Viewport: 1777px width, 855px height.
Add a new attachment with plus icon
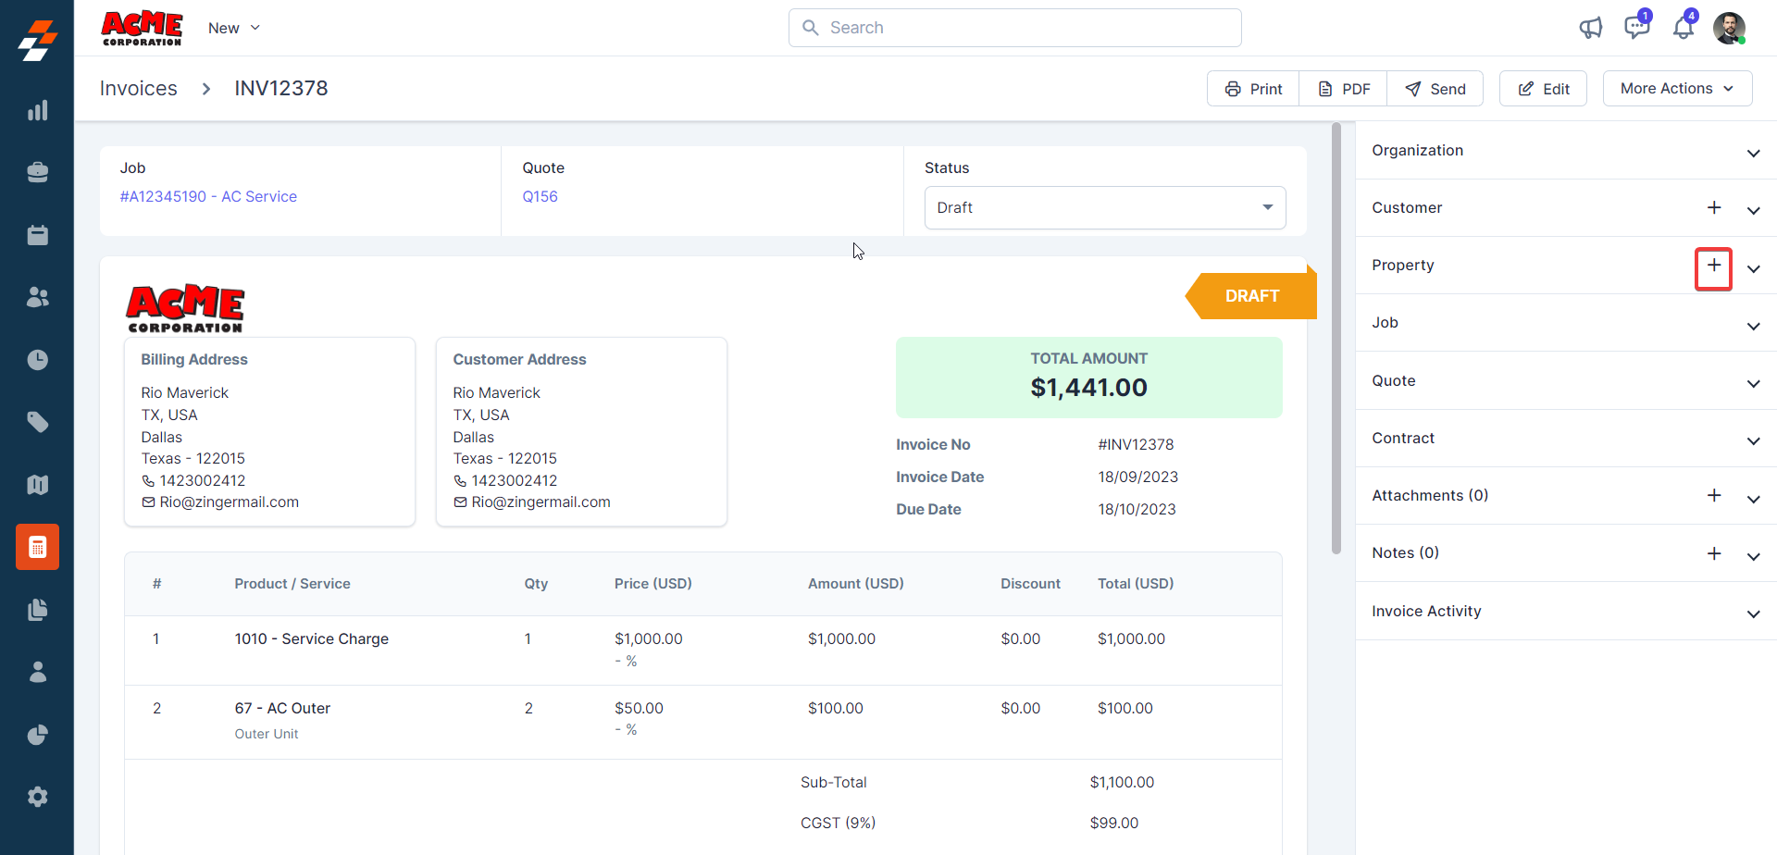(1713, 496)
